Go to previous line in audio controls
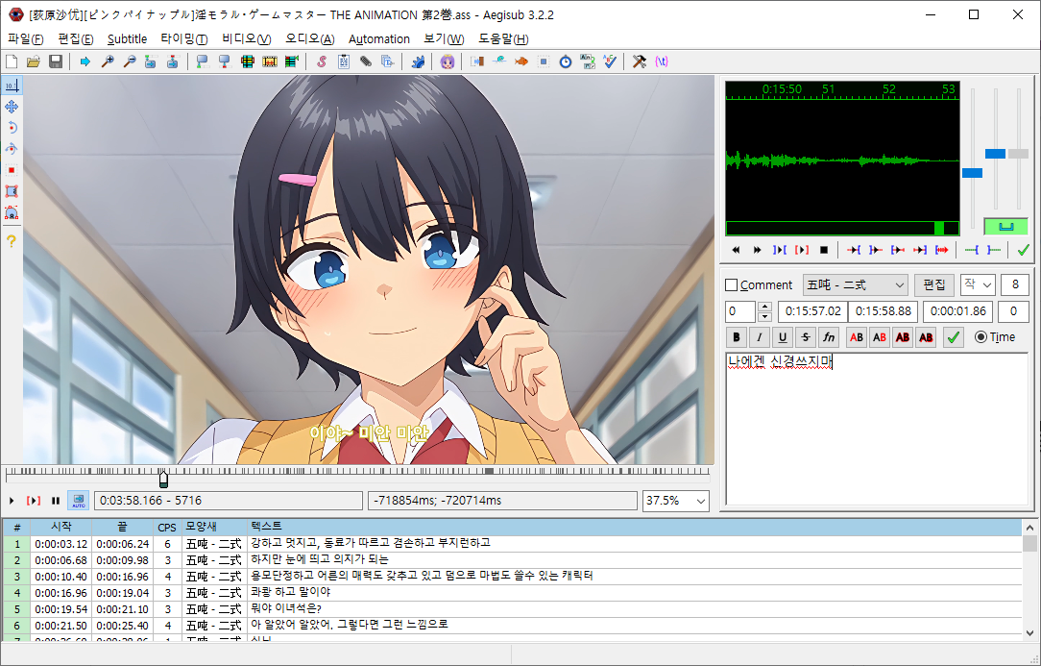This screenshot has height=666, width=1041. pyautogui.click(x=736, y=250)
